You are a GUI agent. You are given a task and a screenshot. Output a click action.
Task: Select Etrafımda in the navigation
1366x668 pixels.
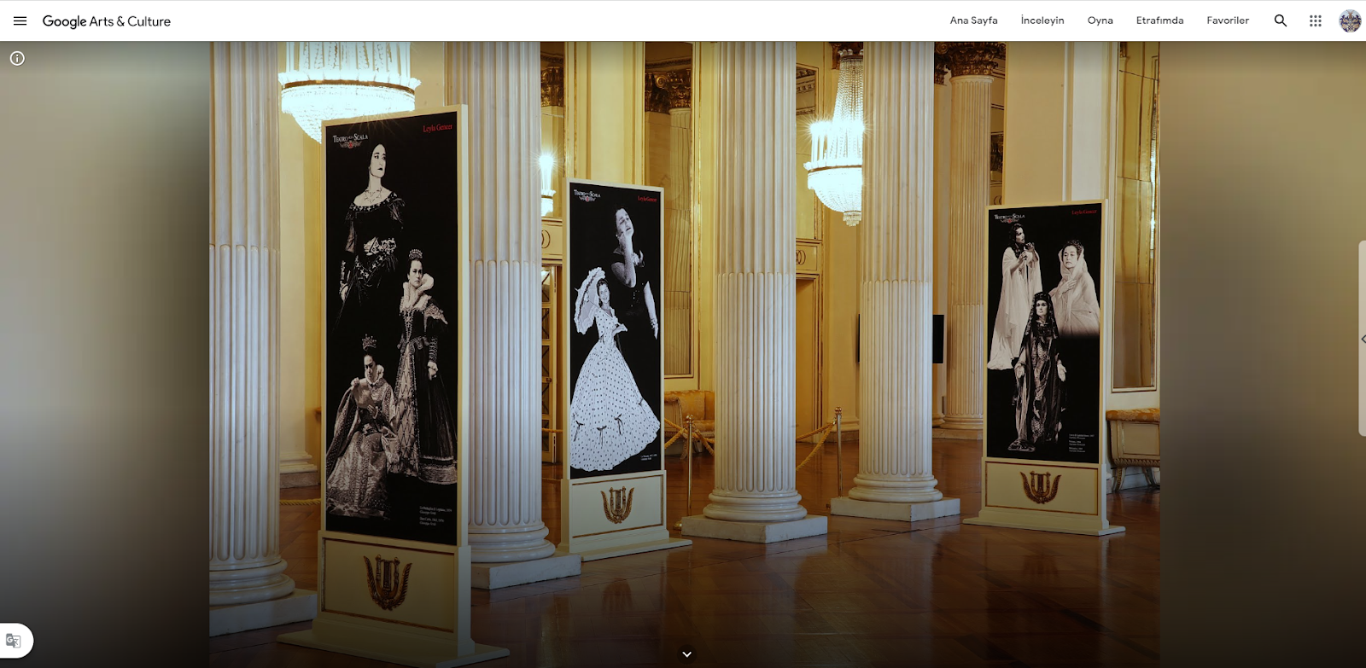[1159, 20]
